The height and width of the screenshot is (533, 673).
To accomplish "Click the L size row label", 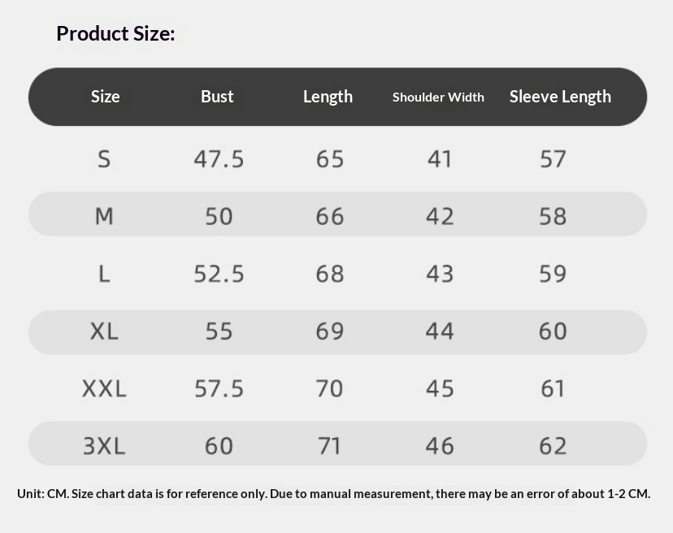I will 104,274.
